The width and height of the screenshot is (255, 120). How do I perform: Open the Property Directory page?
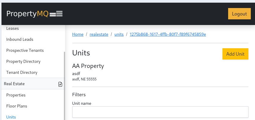point(23,61)
